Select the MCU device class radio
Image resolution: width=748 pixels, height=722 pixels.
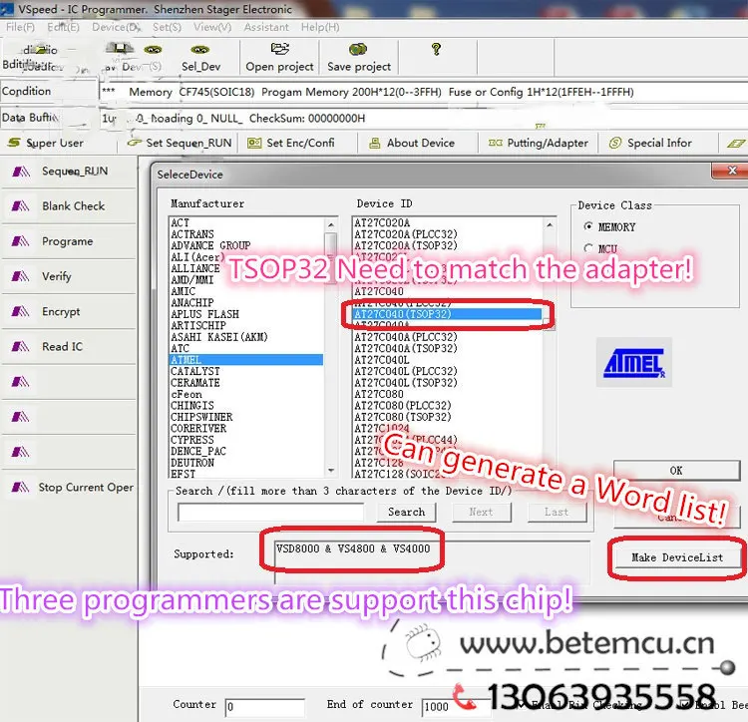pyautogui.click(x=588, y=248)
